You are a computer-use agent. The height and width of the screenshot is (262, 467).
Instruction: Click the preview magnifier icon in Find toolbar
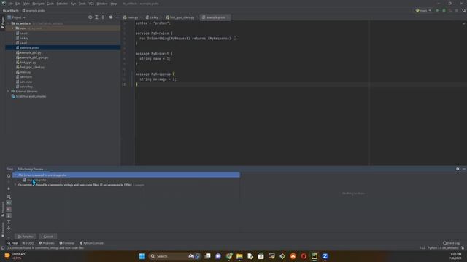coord(9,196)
